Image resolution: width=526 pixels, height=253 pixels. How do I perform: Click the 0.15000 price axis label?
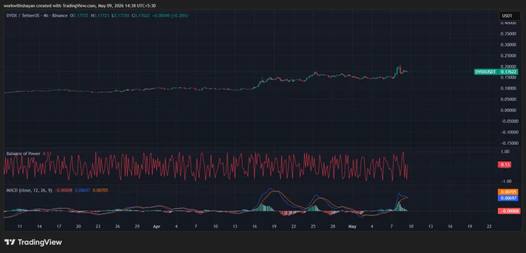[509, 77]
